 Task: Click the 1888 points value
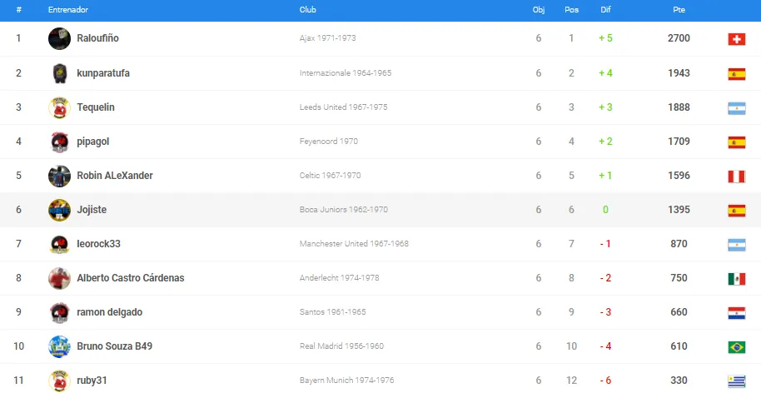pyautogui.click(x=679, y=107)
